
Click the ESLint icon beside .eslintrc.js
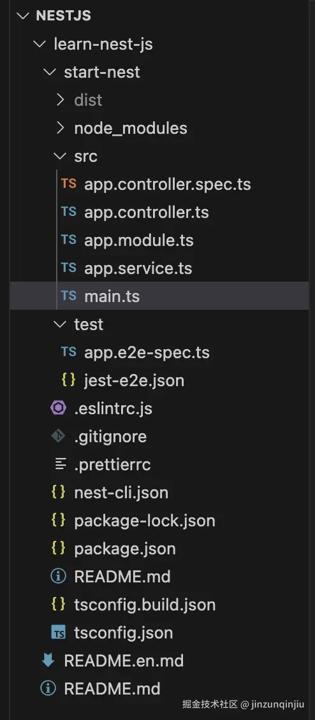59,408
